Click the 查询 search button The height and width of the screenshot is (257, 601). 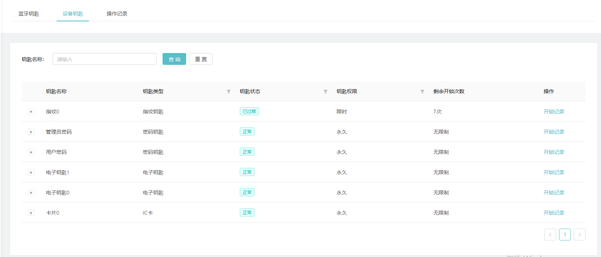point(174,59)
